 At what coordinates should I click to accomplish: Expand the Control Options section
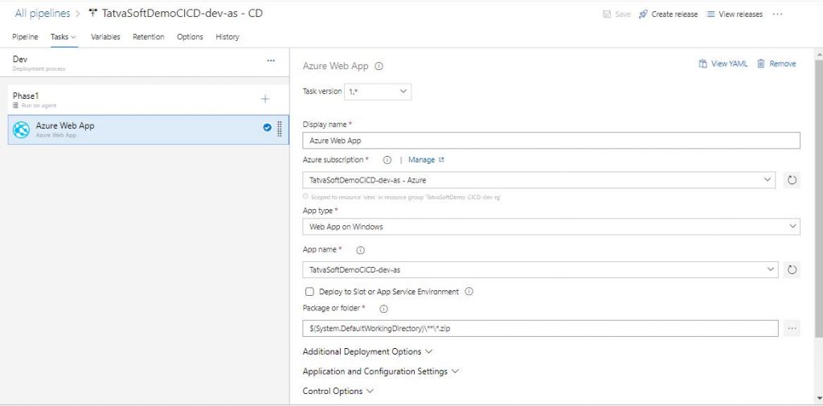(338, 392)
